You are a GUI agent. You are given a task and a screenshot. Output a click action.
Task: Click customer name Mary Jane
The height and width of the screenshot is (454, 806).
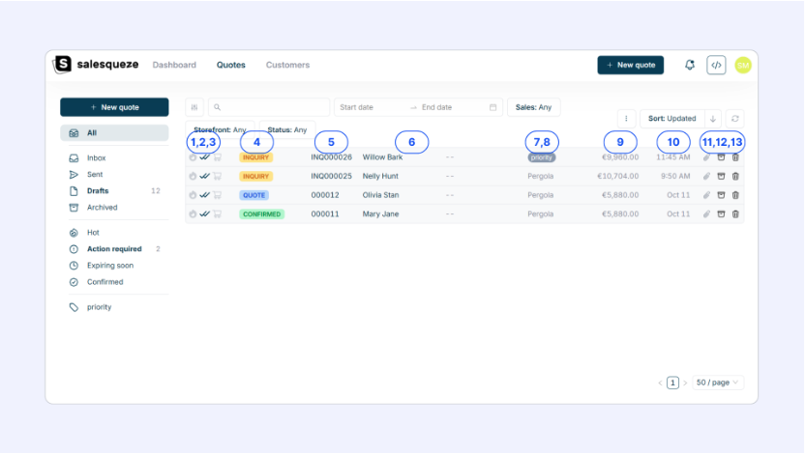(380, 214)
